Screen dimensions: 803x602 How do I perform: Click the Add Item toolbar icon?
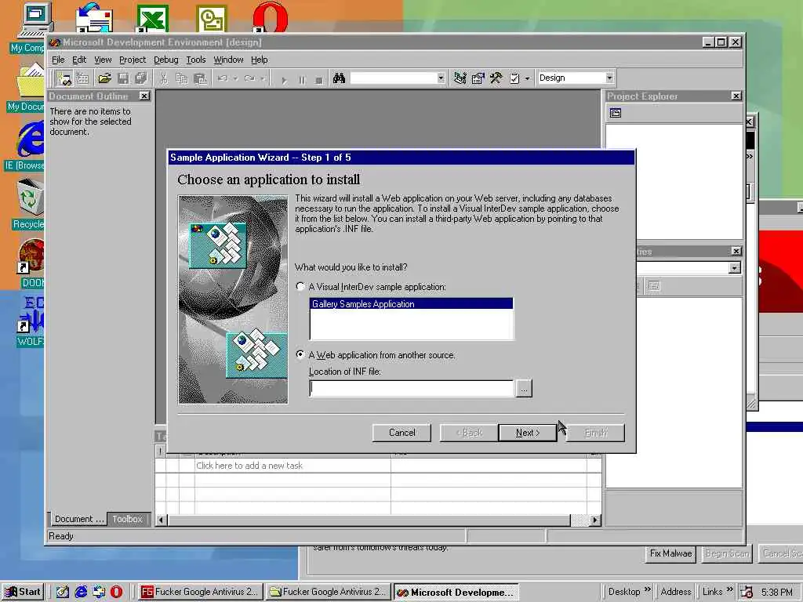tap(83, 78)
